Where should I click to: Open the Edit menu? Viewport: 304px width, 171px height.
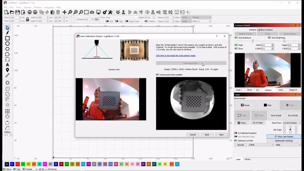11,8
